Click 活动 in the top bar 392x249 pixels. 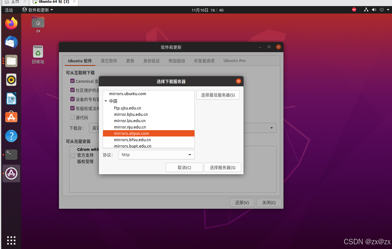(x=9, y=10)
